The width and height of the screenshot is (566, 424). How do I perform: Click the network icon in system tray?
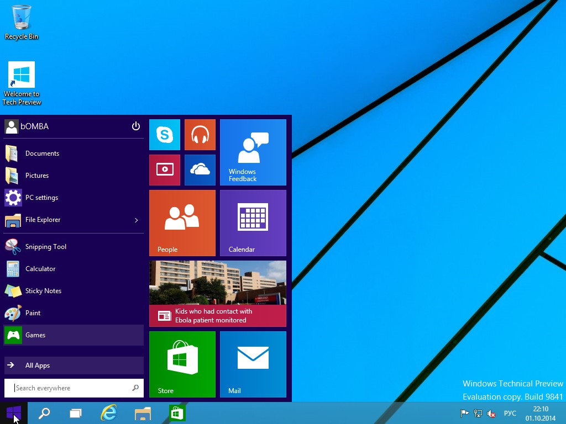coord(478,413)
